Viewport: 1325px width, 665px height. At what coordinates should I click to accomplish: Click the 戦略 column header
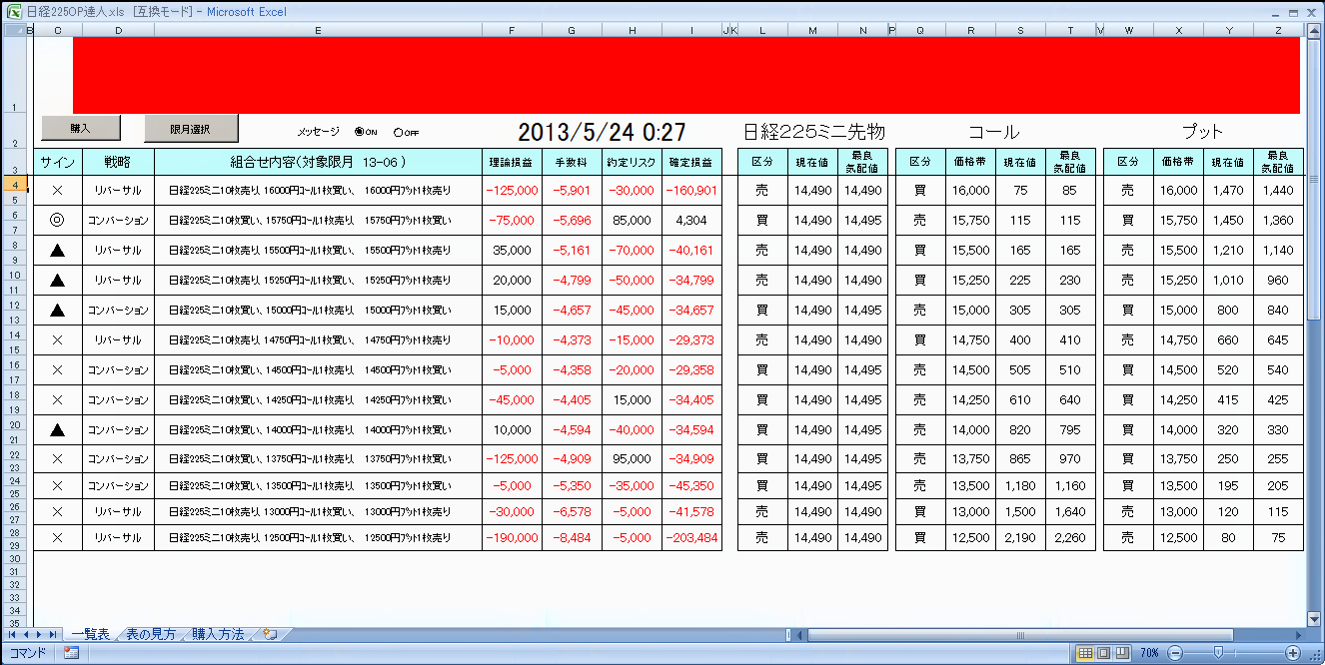click(118, 162)
